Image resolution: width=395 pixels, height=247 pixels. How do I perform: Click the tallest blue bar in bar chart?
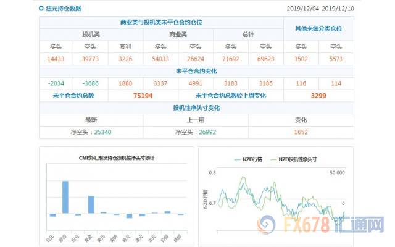click(65, 197)
